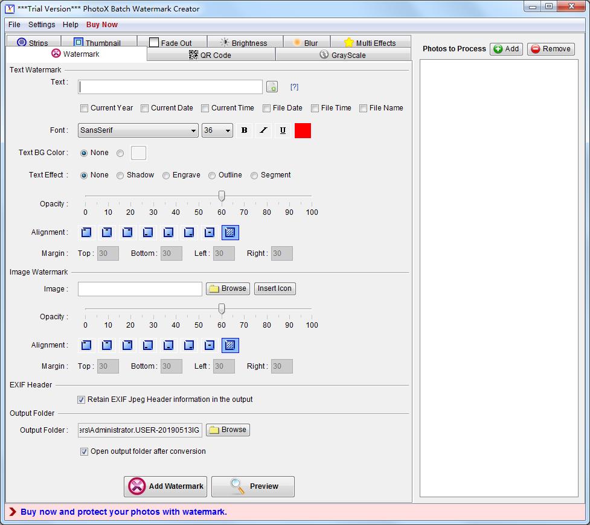The image size is (590, 525).
Task: Click the insert-text icon beside Text field
Action: point(272,87)
